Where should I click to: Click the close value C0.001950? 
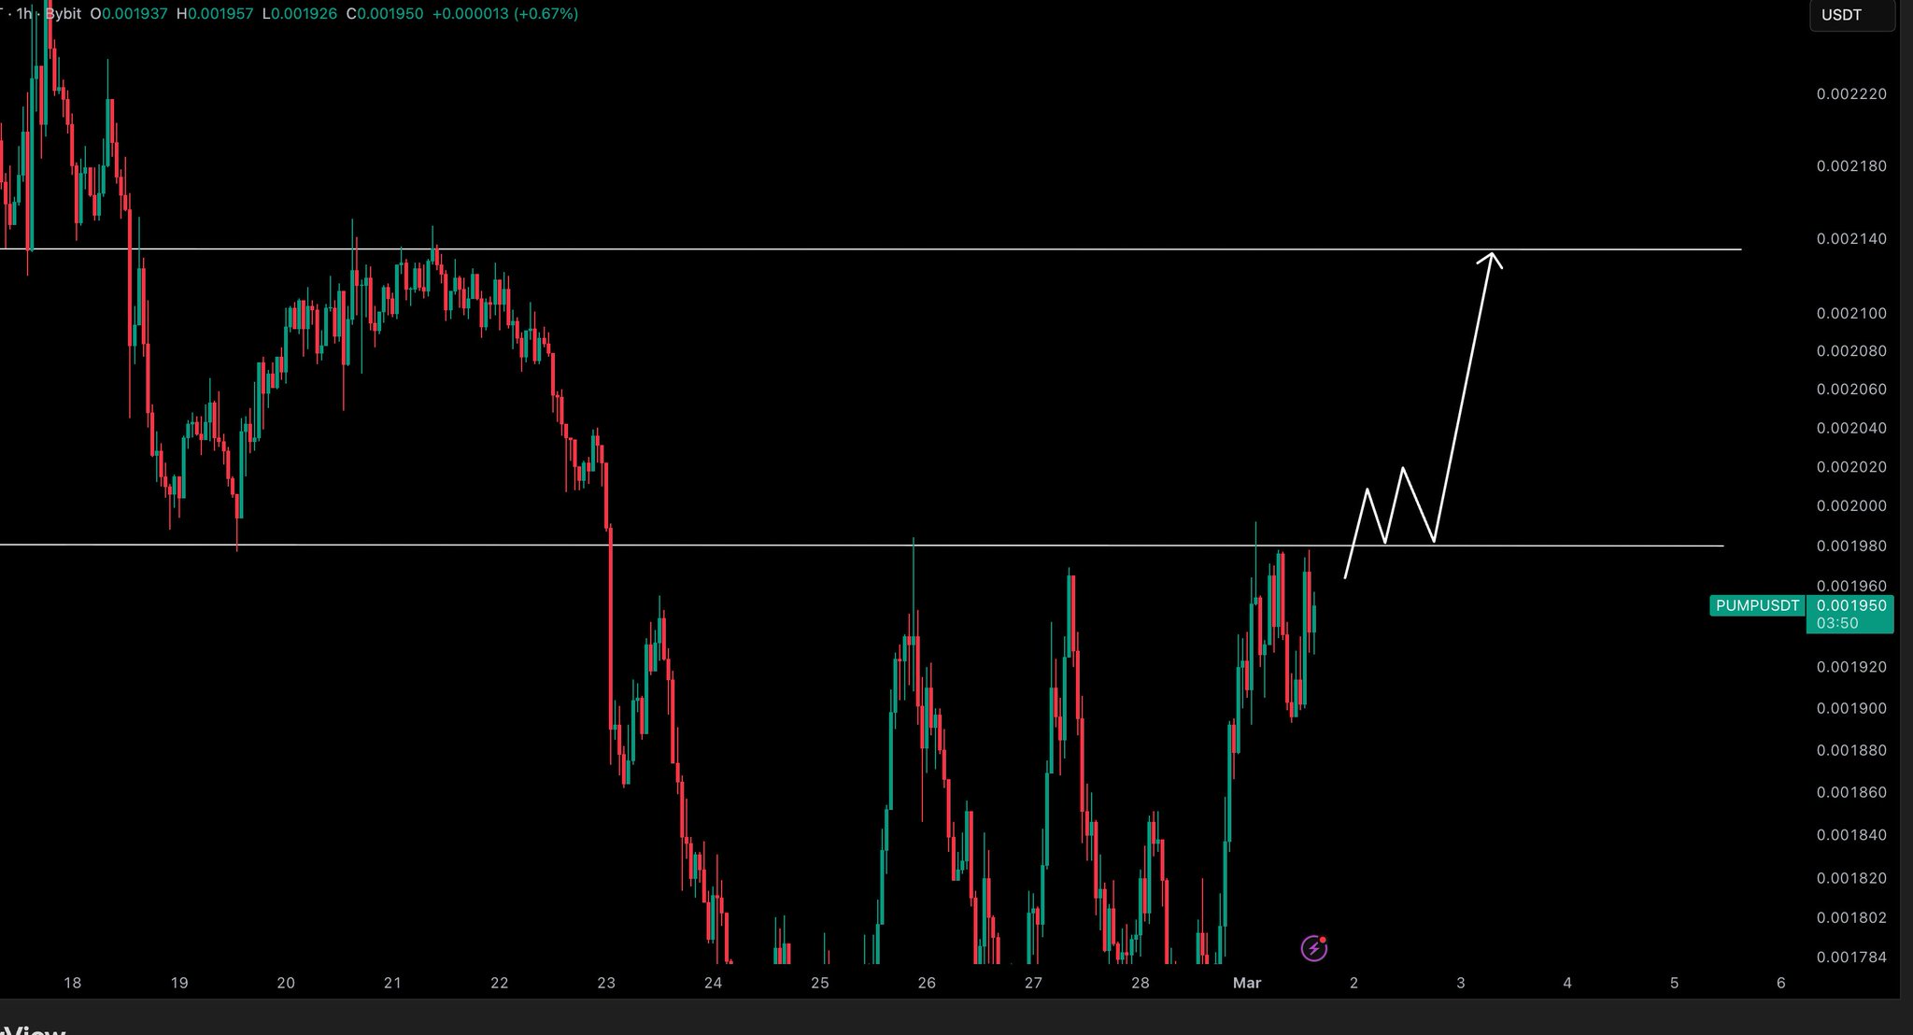pos(384,14)
